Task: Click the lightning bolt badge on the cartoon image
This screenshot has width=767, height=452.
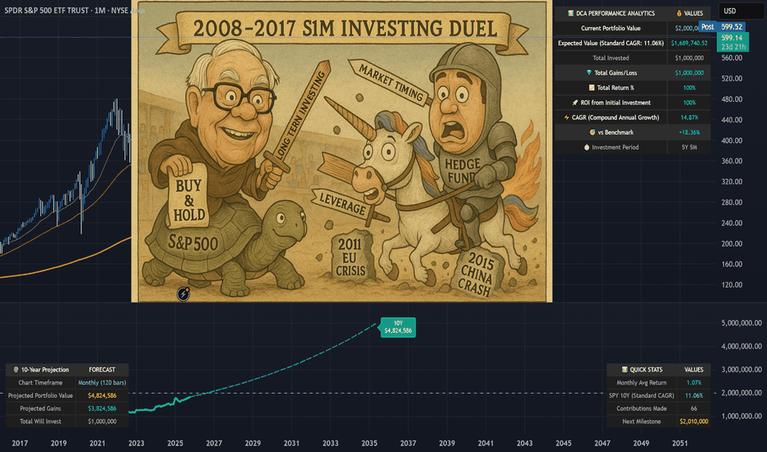Action: coord(183,293)
